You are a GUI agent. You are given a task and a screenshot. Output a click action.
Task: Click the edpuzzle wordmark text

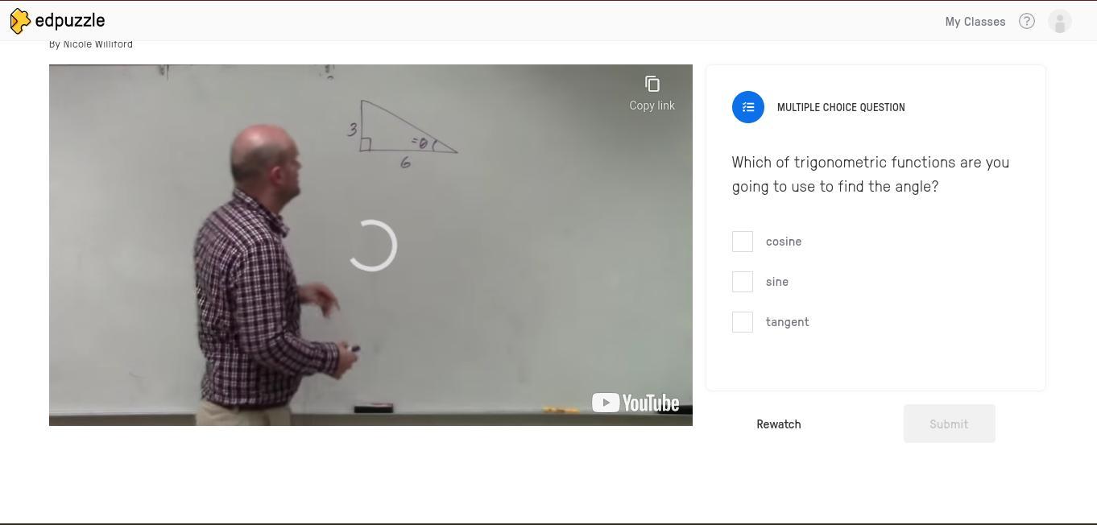point(70,21)
